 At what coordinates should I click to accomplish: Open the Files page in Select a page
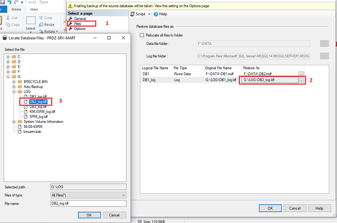(77, 24)
